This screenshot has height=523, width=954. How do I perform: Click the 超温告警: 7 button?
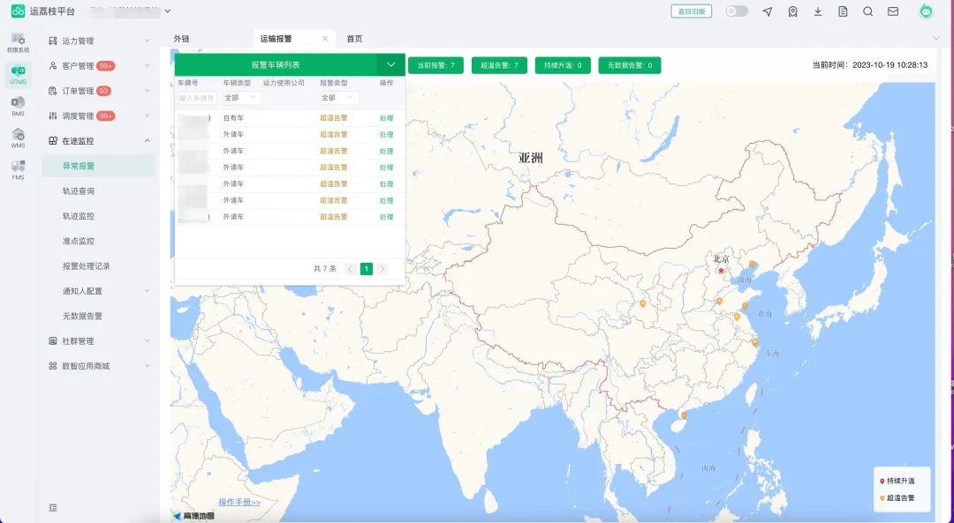[x=499, y=65]
